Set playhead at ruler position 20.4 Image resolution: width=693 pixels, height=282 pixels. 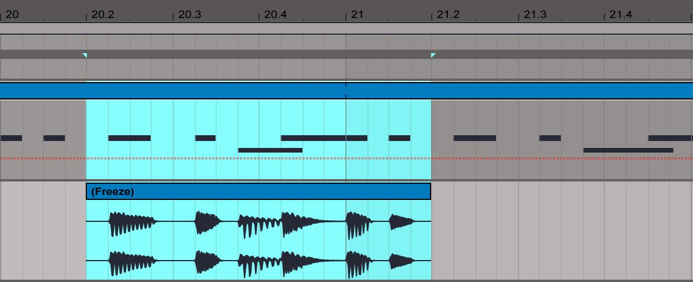click(275, 14)
